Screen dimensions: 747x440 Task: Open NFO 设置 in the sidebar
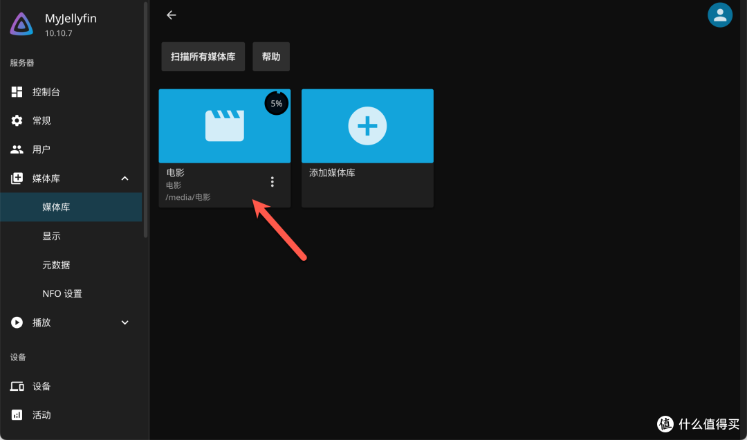click(x=71, y=293)
